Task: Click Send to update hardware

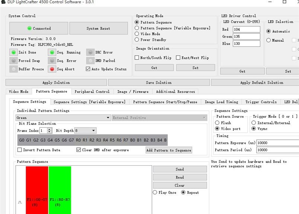Action: [x=180, y=169]
